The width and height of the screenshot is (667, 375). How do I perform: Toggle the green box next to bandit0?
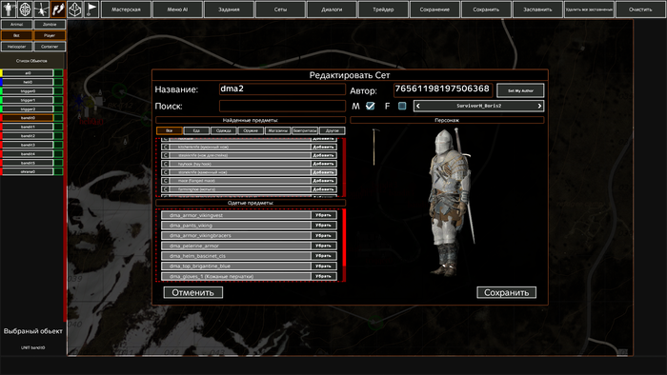[58, 118]
